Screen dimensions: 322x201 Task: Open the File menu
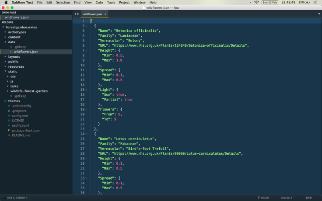40,3
